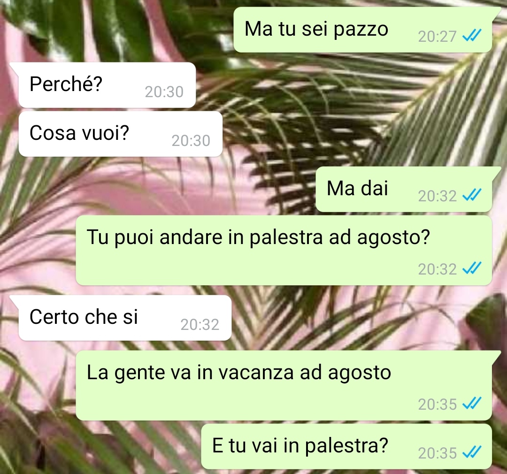Image resolution: width=507 pixels, height=474 pixels.
Task: Tap the 20:32 timestamp beside 'Certo che si'
Action: 200,325
